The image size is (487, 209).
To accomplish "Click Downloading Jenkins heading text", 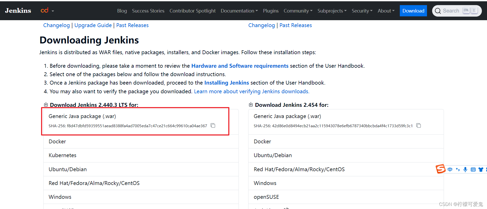I will click(x=89, y=40).
